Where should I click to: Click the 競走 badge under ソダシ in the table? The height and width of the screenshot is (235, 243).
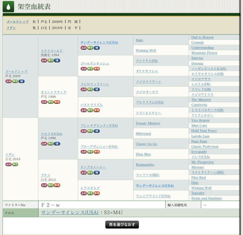(15, 164)
